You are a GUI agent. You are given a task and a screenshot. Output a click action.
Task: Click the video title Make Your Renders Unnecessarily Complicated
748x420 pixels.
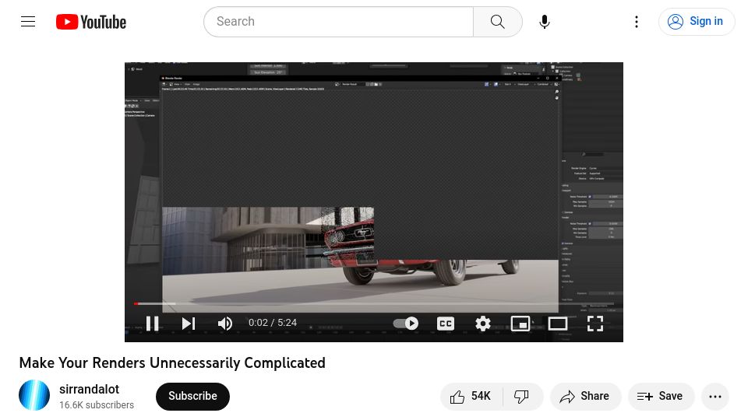pyautogui.click(x=172, y=363)
